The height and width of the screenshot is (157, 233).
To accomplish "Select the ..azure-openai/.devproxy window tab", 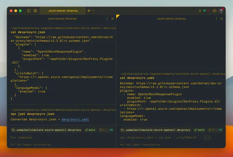I will [62, 11].
